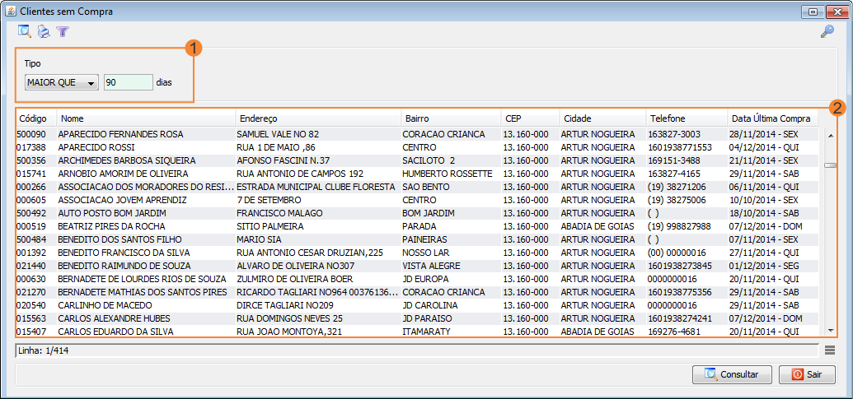Open the grid options icon beside status bar
The image size is (853, 399).
[830, 350]
